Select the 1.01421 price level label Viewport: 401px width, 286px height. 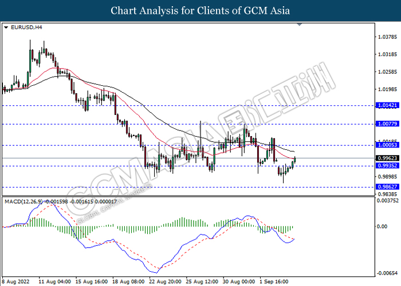tap(387, 105)
